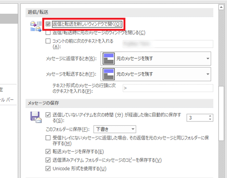Uncheck Unicode 形式を使用する checkbox
227x178 pixels.
pyautogui.click(x=48, y=168)
